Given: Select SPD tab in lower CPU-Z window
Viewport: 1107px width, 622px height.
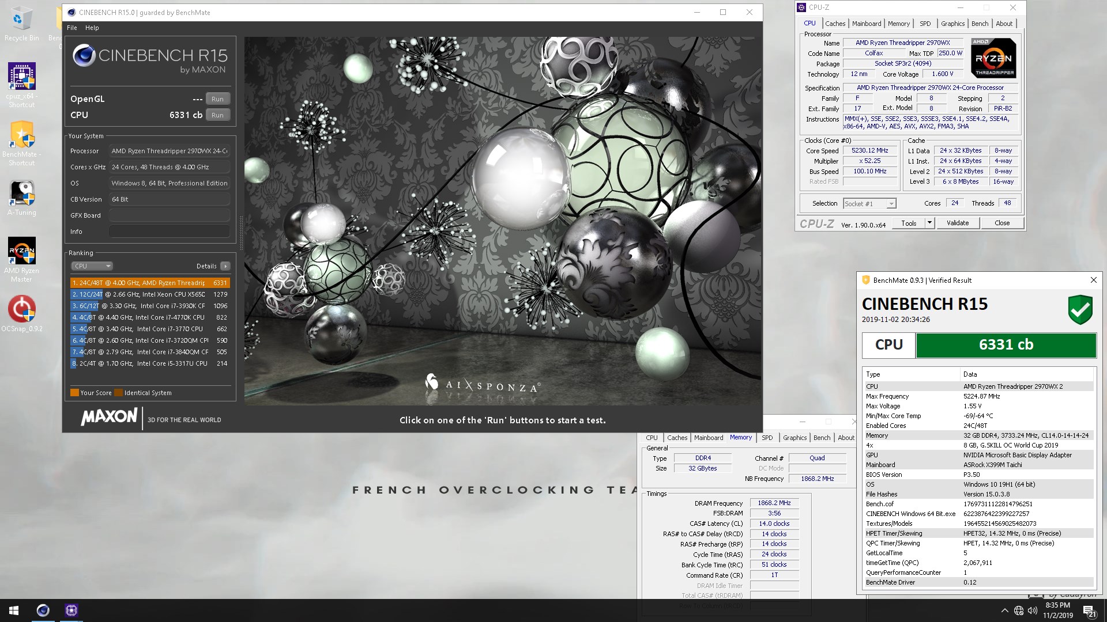Looking at the screenshot, I should (x=767, y=438).
